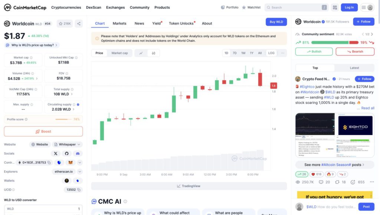Open the Discord social link
Screen dimensions: 380x215
click(78, 153)
